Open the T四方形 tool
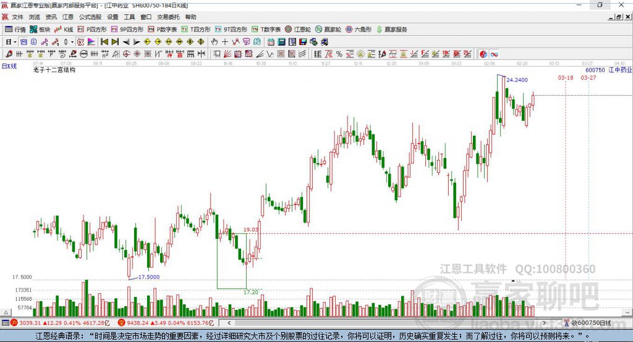633x342 pixels. (x=196, y=30)
